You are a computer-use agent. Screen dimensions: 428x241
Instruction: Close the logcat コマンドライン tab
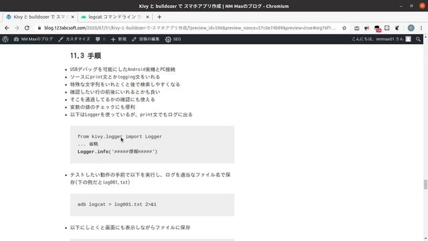pyautogui.click(x=147, y=17)
